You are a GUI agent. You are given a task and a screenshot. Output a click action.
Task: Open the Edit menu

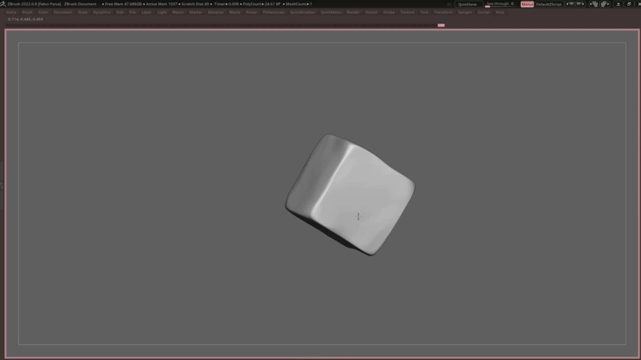click(x=120, y=12)
